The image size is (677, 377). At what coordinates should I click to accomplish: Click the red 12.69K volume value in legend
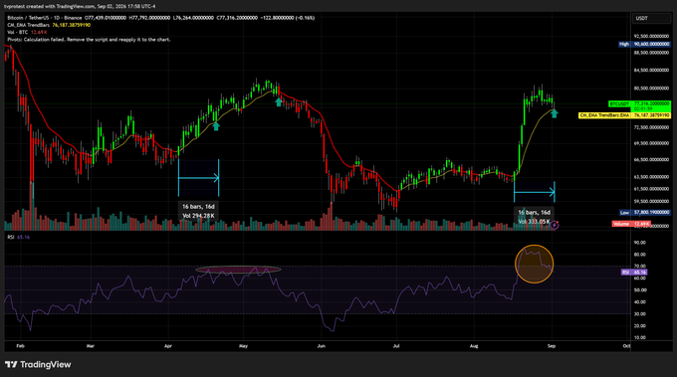39,33
